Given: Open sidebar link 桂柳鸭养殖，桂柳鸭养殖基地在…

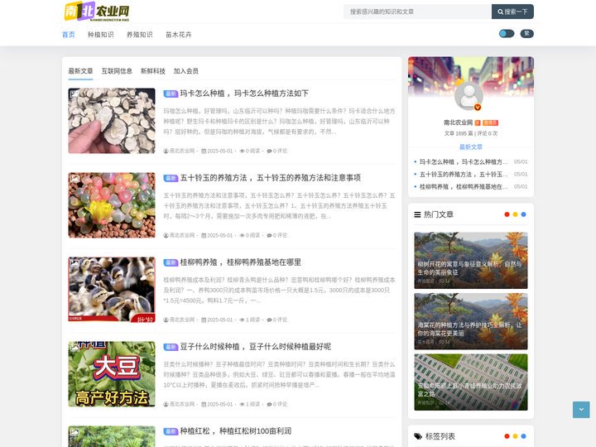Looking at the screenshot, I should click(x=464, y=187).
